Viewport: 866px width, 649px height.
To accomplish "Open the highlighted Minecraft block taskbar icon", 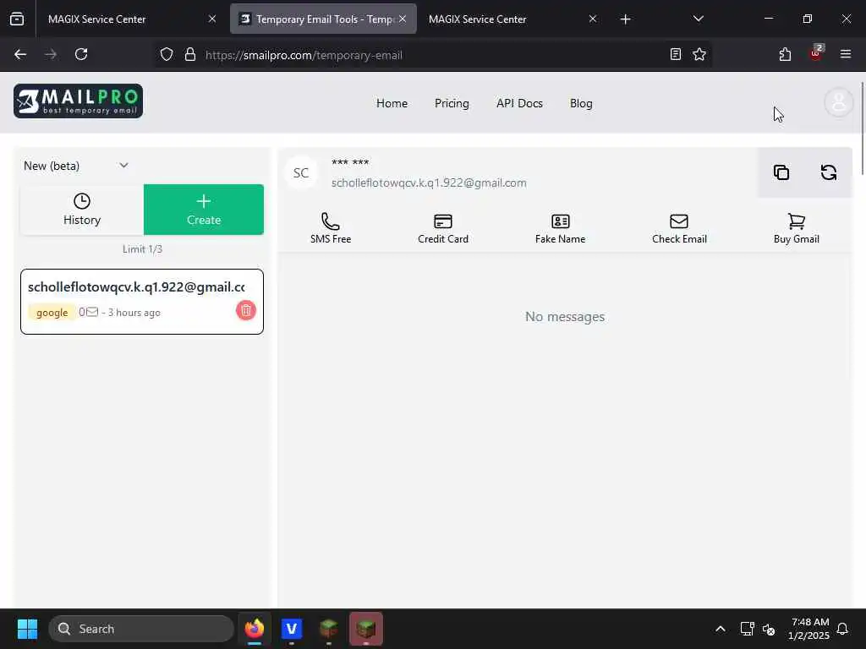I will pos(365,629).
